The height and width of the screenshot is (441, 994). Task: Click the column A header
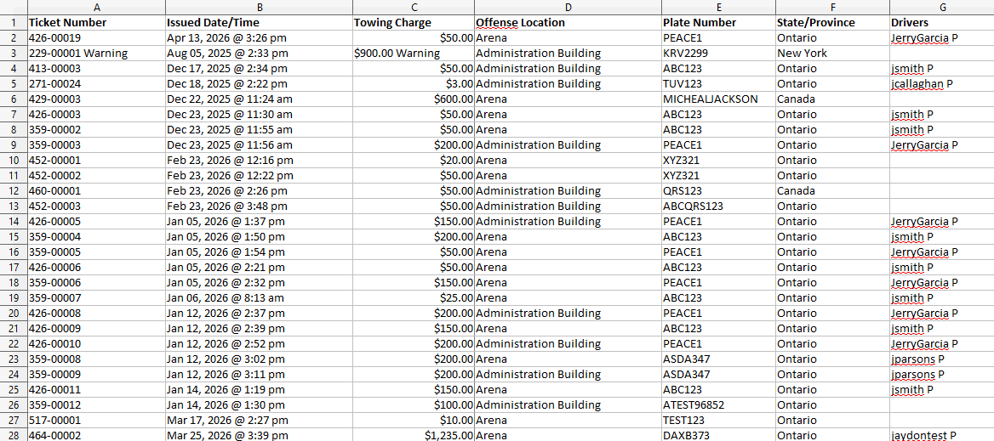96,7
